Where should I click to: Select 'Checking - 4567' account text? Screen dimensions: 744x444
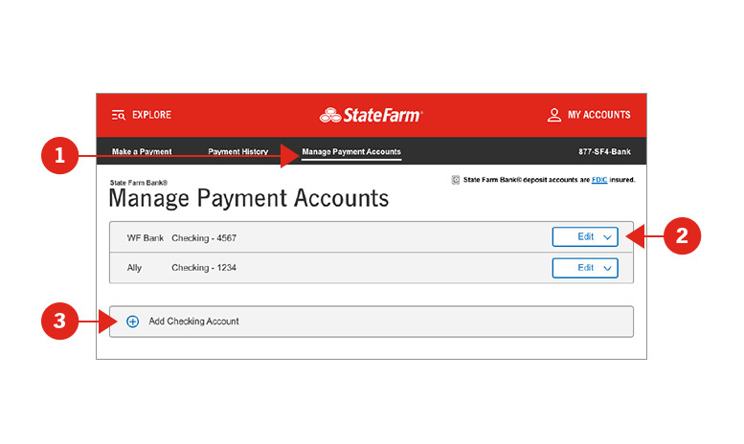[x=204, y=238]
